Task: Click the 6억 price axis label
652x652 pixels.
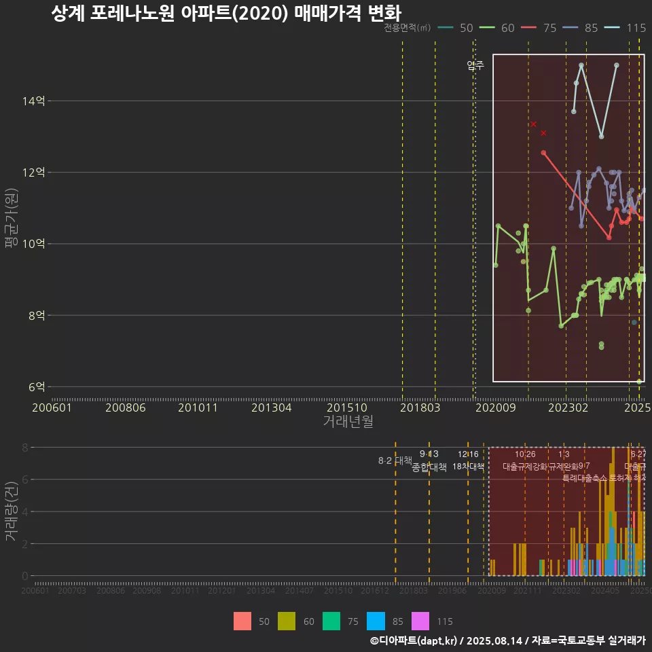Action: [x=37, y=386]
